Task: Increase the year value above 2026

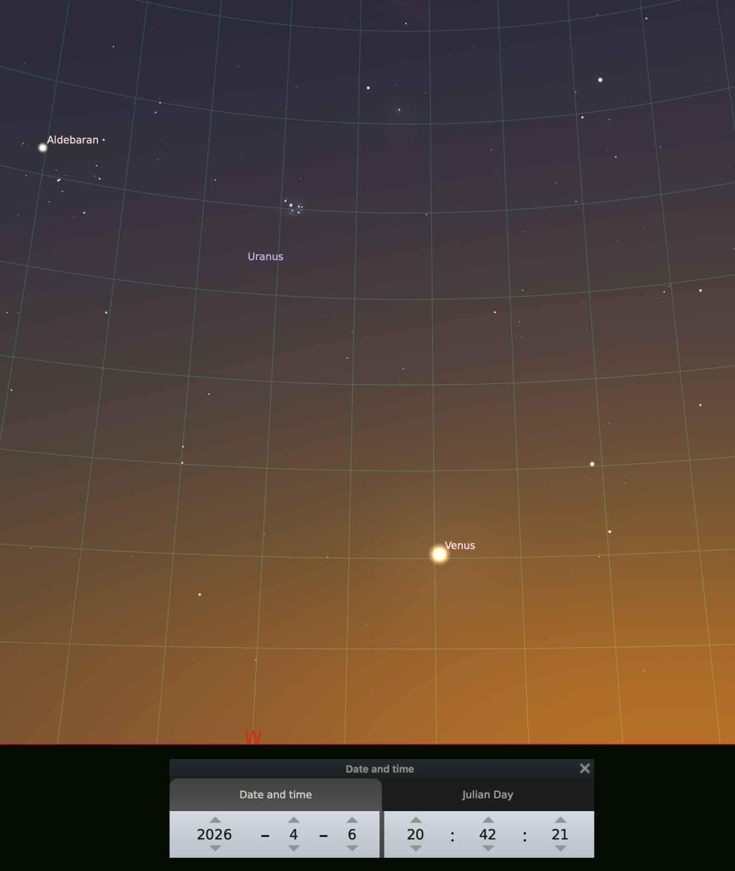Action: 215,820
